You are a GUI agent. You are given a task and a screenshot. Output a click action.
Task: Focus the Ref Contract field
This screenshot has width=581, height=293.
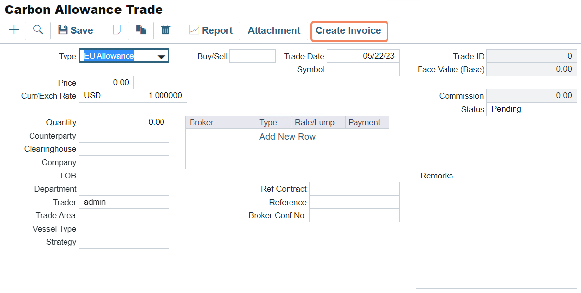355,189
